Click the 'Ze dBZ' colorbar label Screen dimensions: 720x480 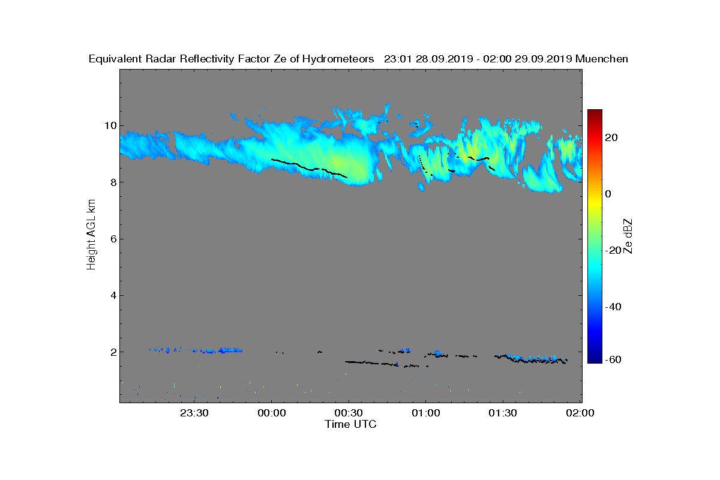click(628, 236)
